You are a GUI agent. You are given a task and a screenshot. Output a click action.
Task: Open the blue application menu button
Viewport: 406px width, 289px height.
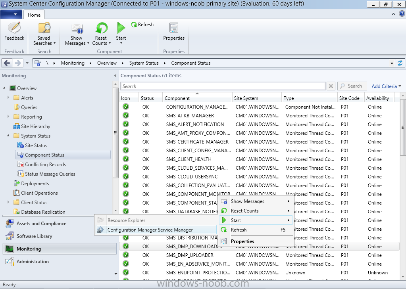[11, 14]
